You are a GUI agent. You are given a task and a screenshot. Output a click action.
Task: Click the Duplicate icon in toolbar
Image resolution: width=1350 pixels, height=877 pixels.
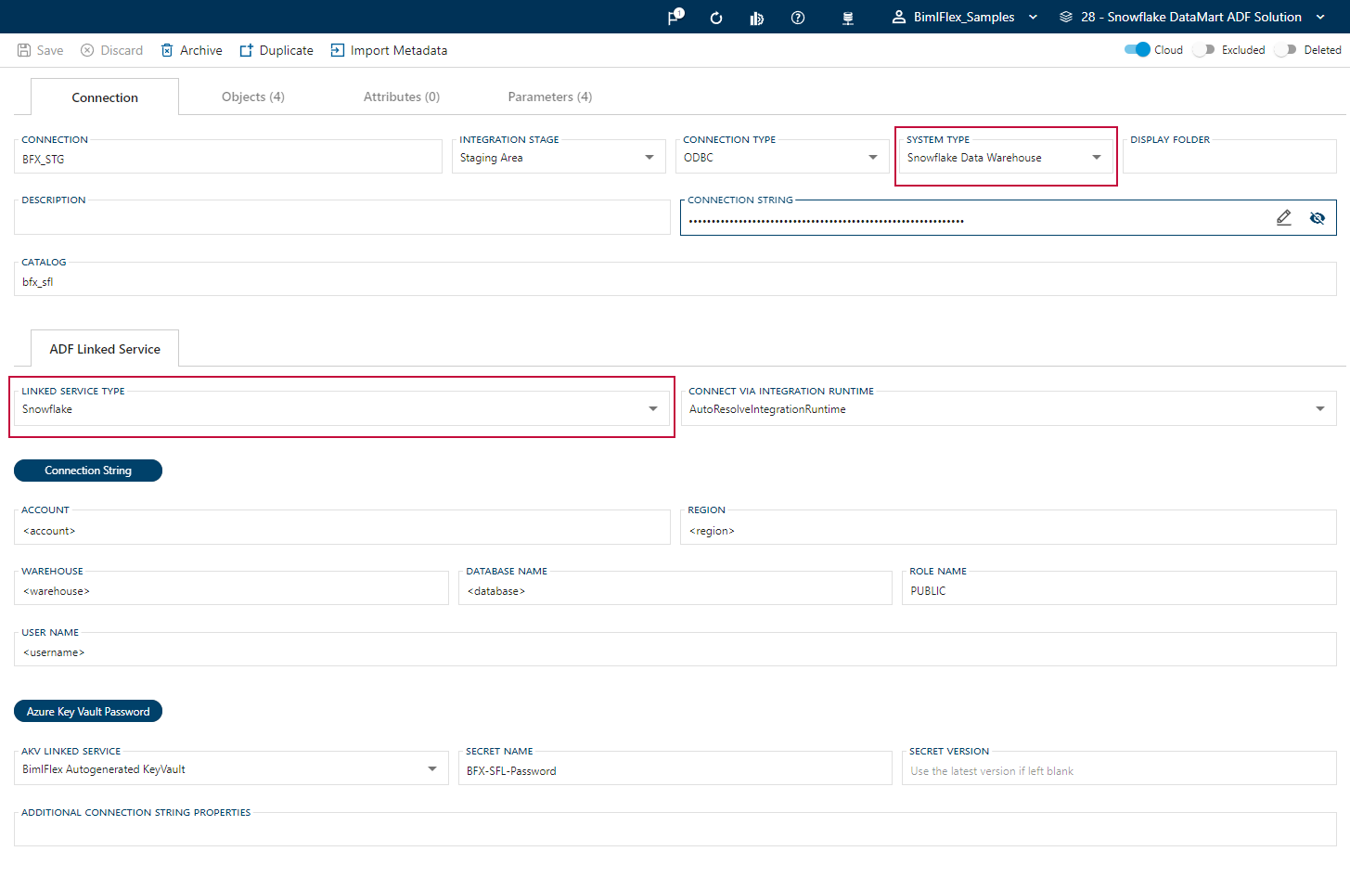pyautogui.click(x=246, y=50)
